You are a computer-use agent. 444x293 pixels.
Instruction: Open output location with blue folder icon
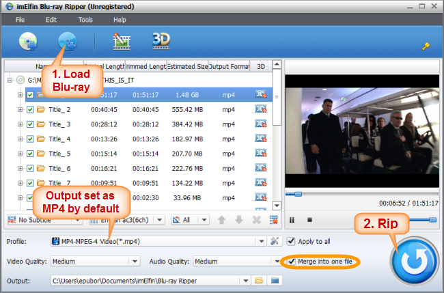275,281
